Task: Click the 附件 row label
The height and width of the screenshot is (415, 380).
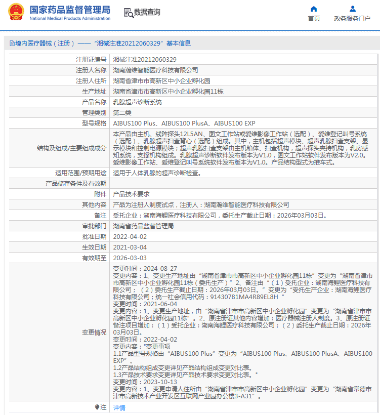Action: pos(100,194)
